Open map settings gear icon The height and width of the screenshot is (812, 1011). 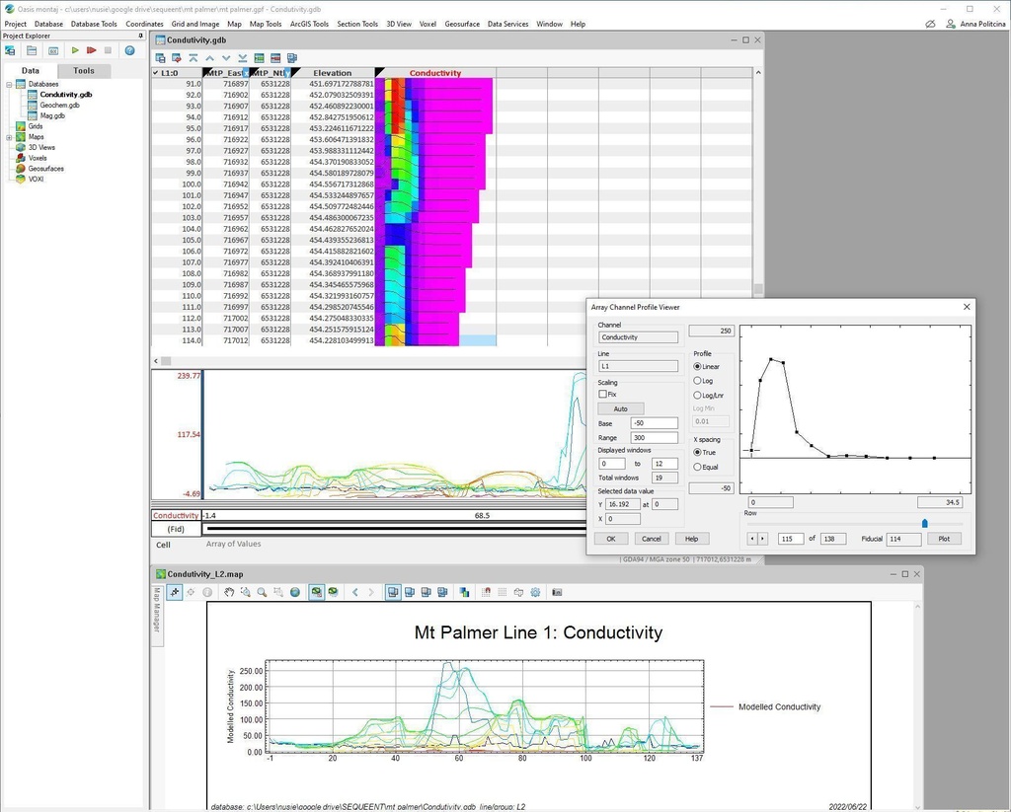(x=535, y=592)
